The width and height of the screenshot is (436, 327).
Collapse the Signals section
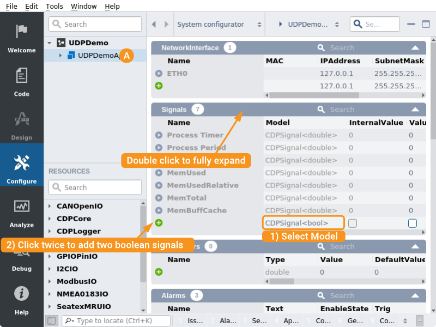point(415,110)
